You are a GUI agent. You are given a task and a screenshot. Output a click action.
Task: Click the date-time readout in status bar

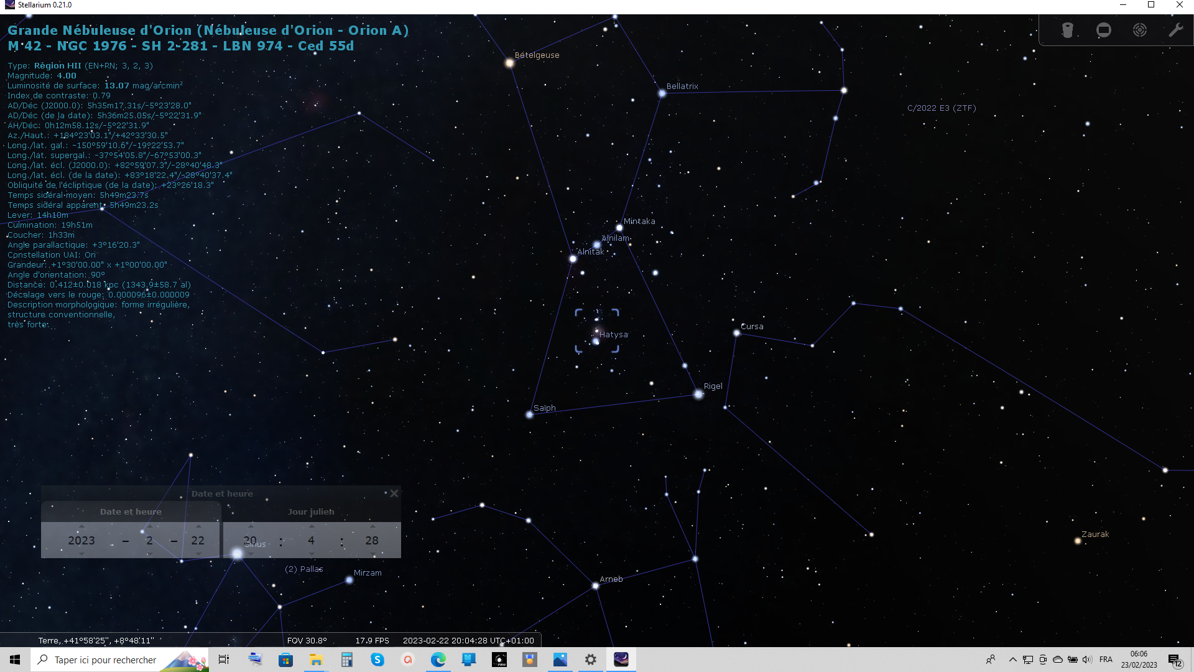pyautogui.click(x=468, y=640)
